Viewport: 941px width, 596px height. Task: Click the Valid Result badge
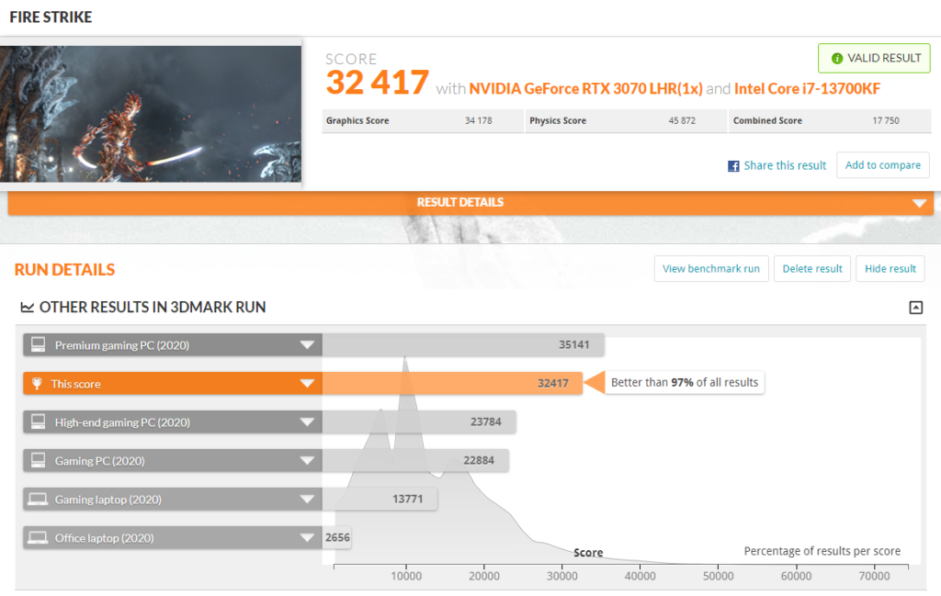875,58
